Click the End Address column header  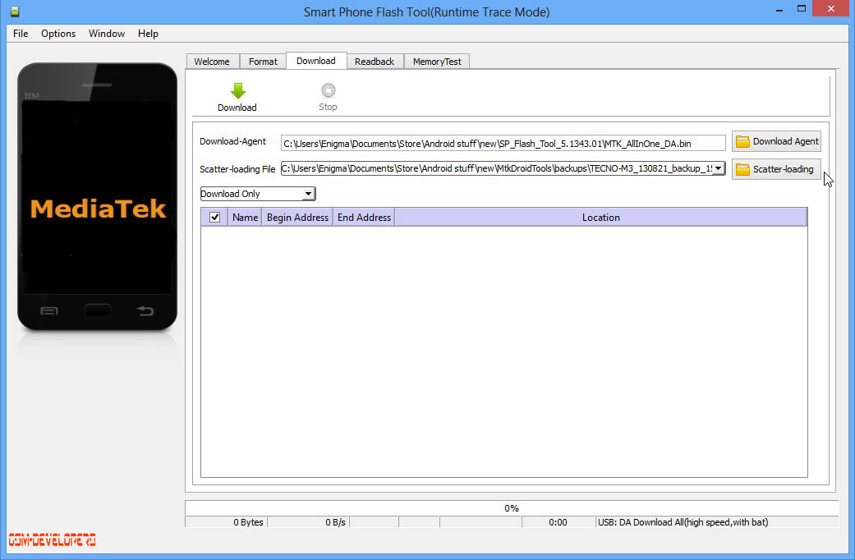coord(364,217)
